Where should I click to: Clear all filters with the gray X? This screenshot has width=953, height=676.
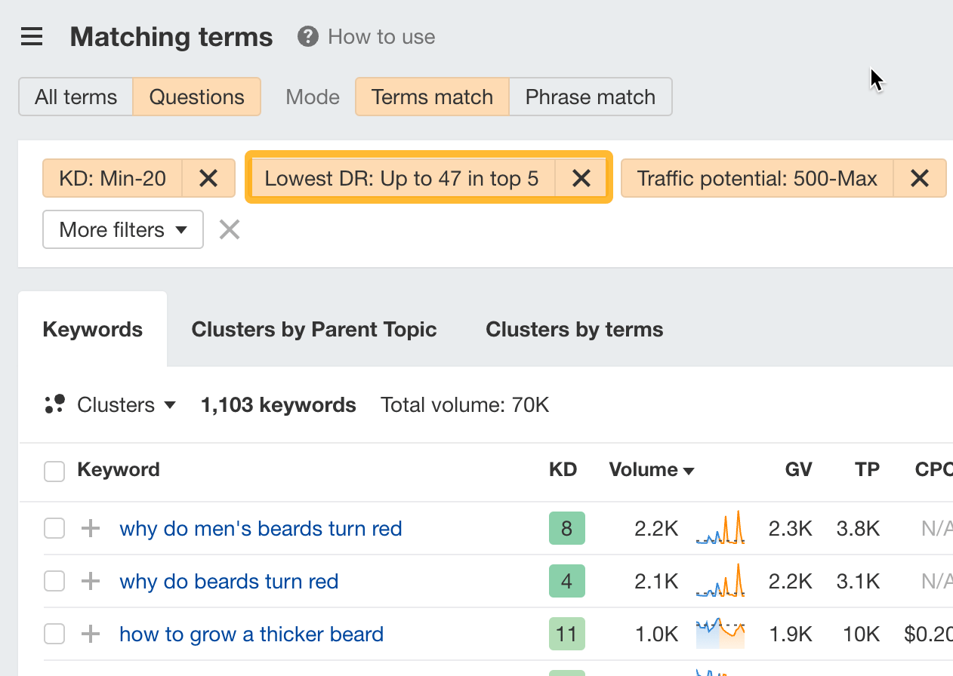point(229,229)
